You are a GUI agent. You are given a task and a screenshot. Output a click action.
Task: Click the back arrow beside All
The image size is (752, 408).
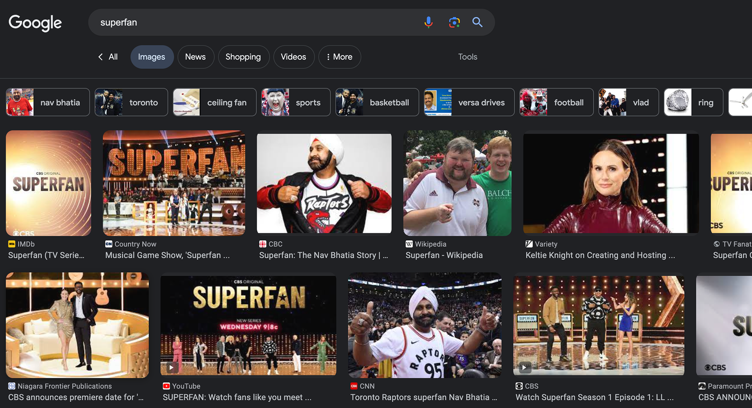pyautogui.click(x=101, y=57)
